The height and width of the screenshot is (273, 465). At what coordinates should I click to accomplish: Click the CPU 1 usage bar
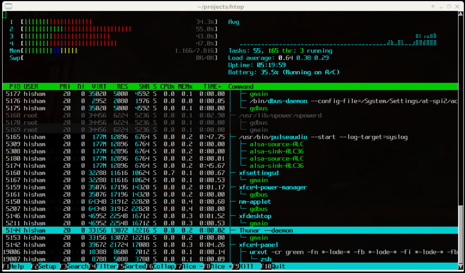[x=119, y=22]
